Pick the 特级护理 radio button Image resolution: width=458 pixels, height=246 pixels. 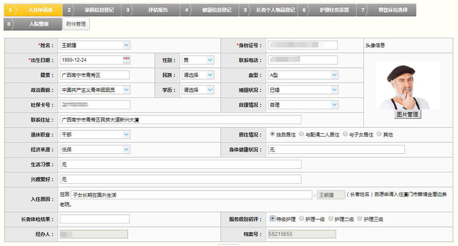point(273,219)
